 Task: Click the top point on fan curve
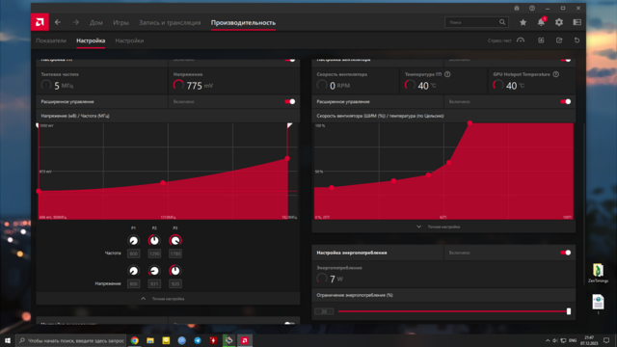[x=469, y=123]
